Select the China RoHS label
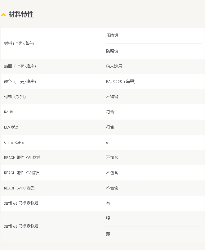This screenshot has width=205, height=250. tap(14, 143)
